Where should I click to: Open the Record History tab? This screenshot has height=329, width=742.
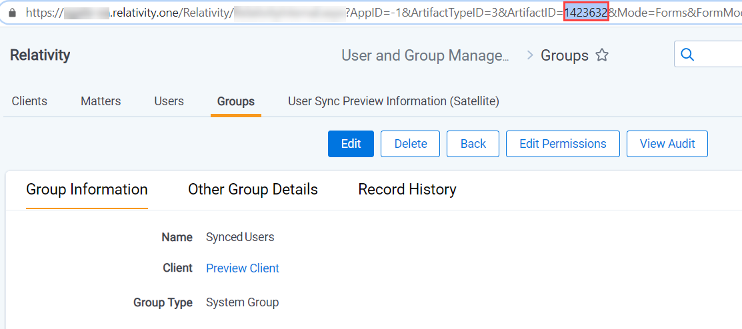coord(407,190)
